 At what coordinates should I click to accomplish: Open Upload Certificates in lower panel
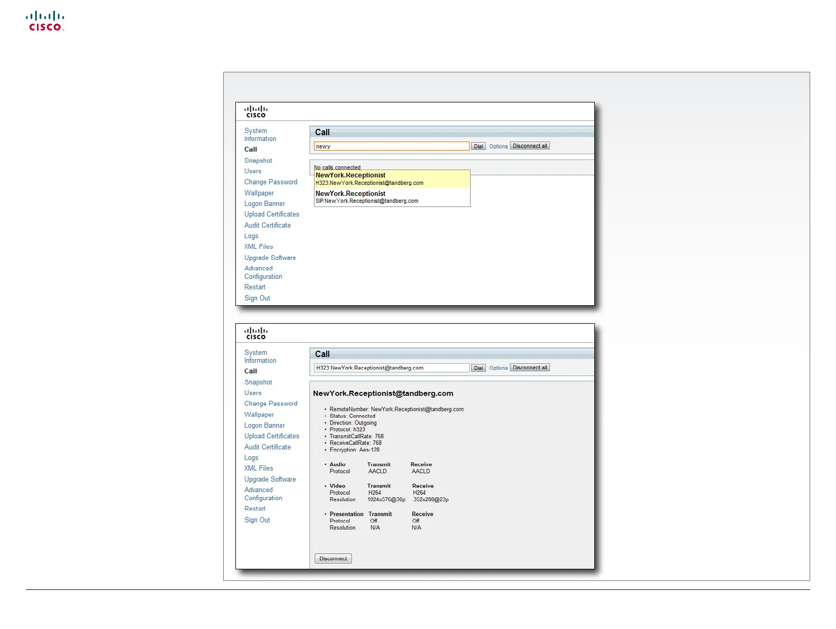point(272,436)
